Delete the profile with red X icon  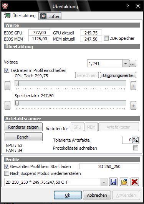coord(135,182)
